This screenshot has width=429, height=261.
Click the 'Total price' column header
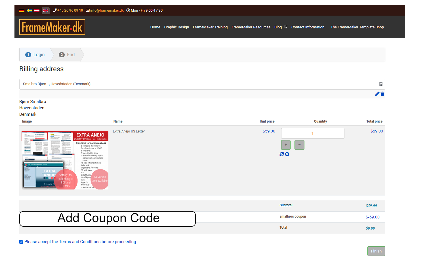(x=374, y=121)
